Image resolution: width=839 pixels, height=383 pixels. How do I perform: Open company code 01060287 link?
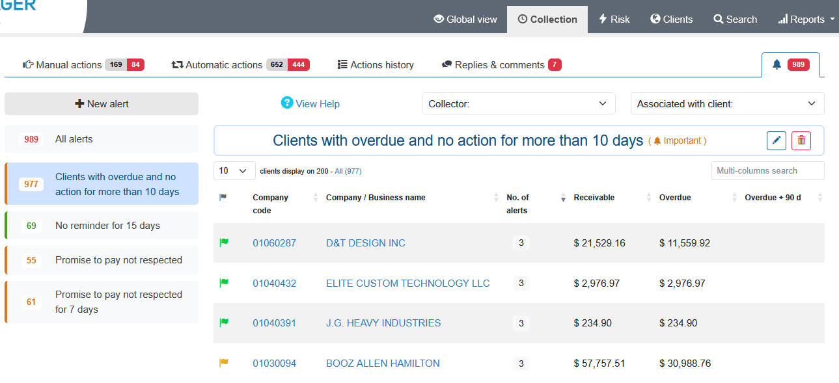(274, 243)
